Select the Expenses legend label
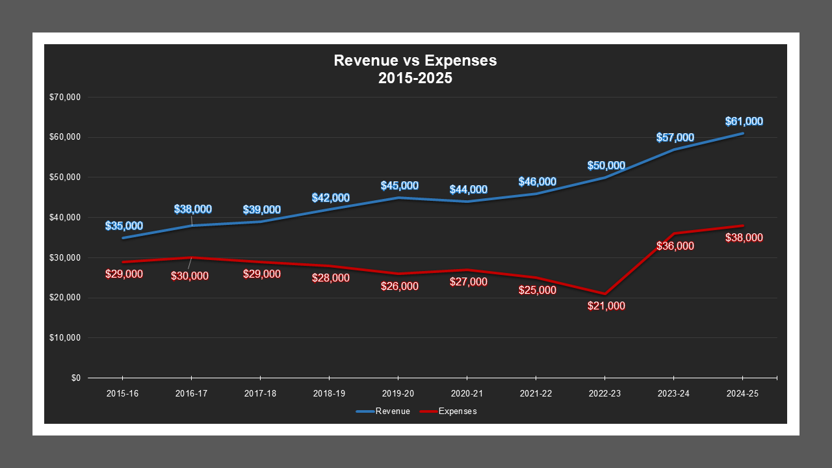The image size is (832, 468). coord(459,411)
